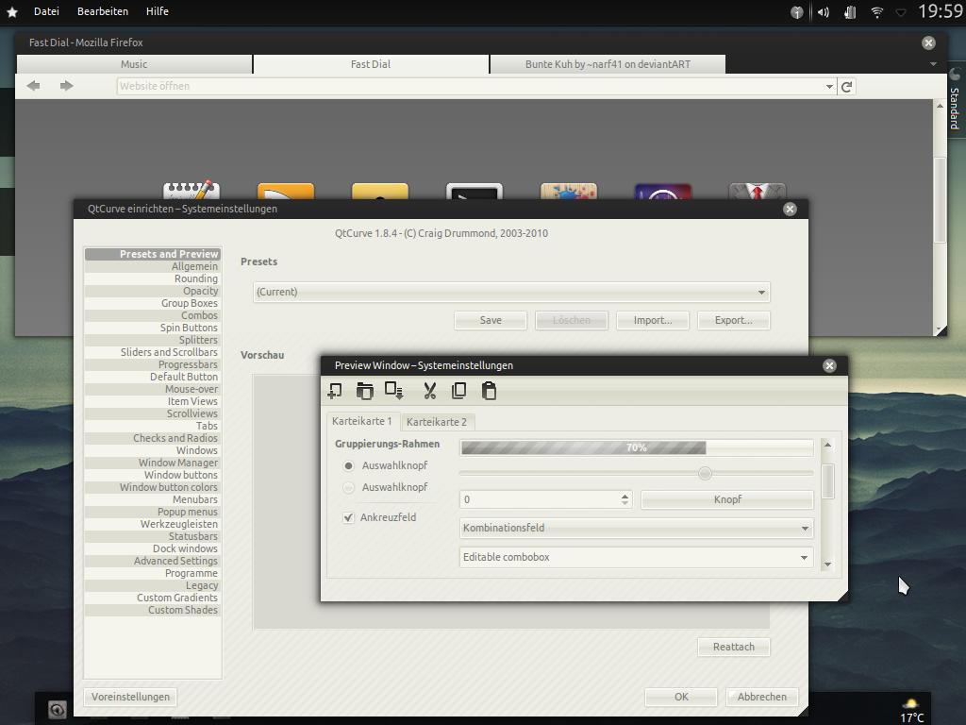This screenshot has height=725, width=966.
Task: Select Werkzeugleisten category
Action: (152, 524)
